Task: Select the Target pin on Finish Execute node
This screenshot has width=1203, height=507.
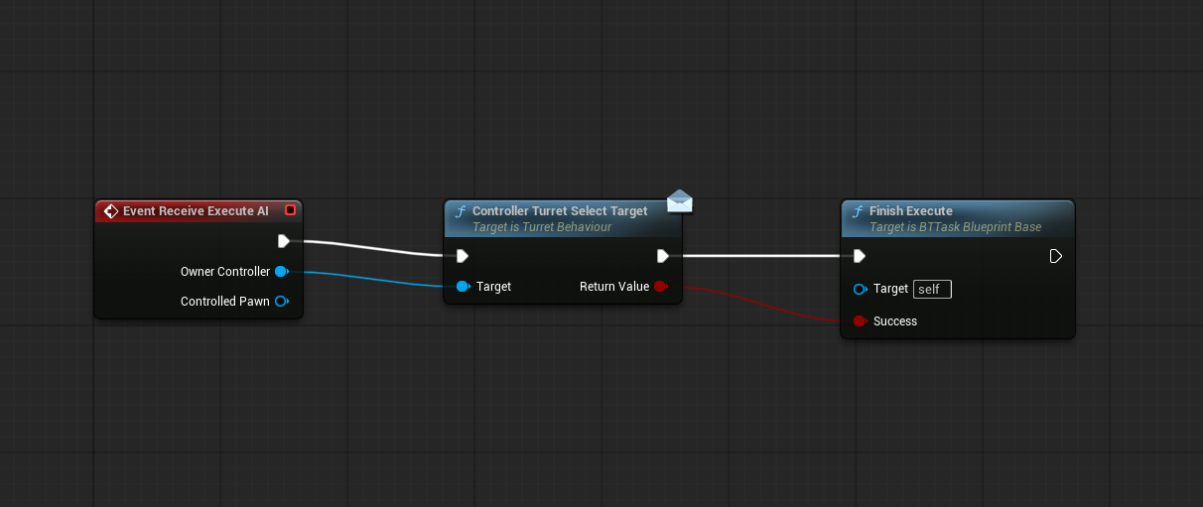Action: (x=860, y=289)
